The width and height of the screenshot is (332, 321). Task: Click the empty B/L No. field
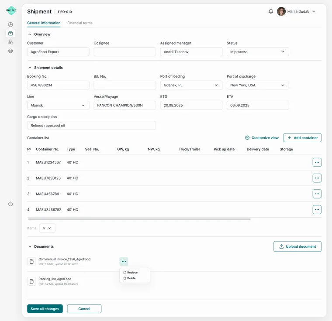click(x=125, y=85)
